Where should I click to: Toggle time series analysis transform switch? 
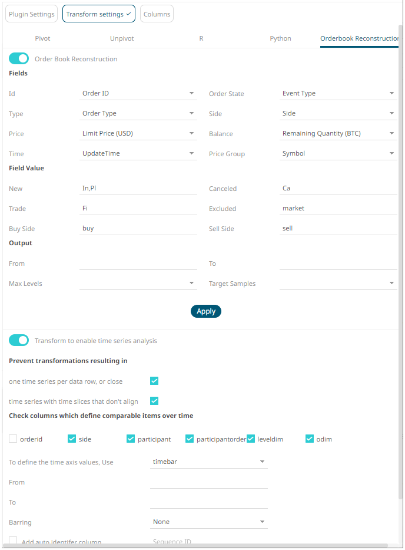click(19, 340)
